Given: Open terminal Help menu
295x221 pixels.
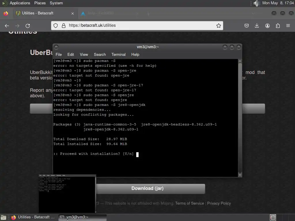Looking at the screenshot, I should (135, 54).
